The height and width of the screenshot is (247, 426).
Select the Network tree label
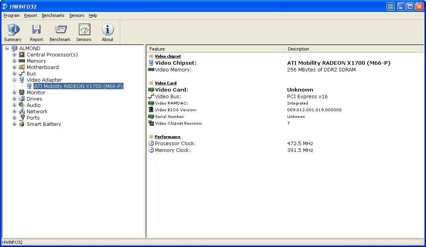pos(37,111)
